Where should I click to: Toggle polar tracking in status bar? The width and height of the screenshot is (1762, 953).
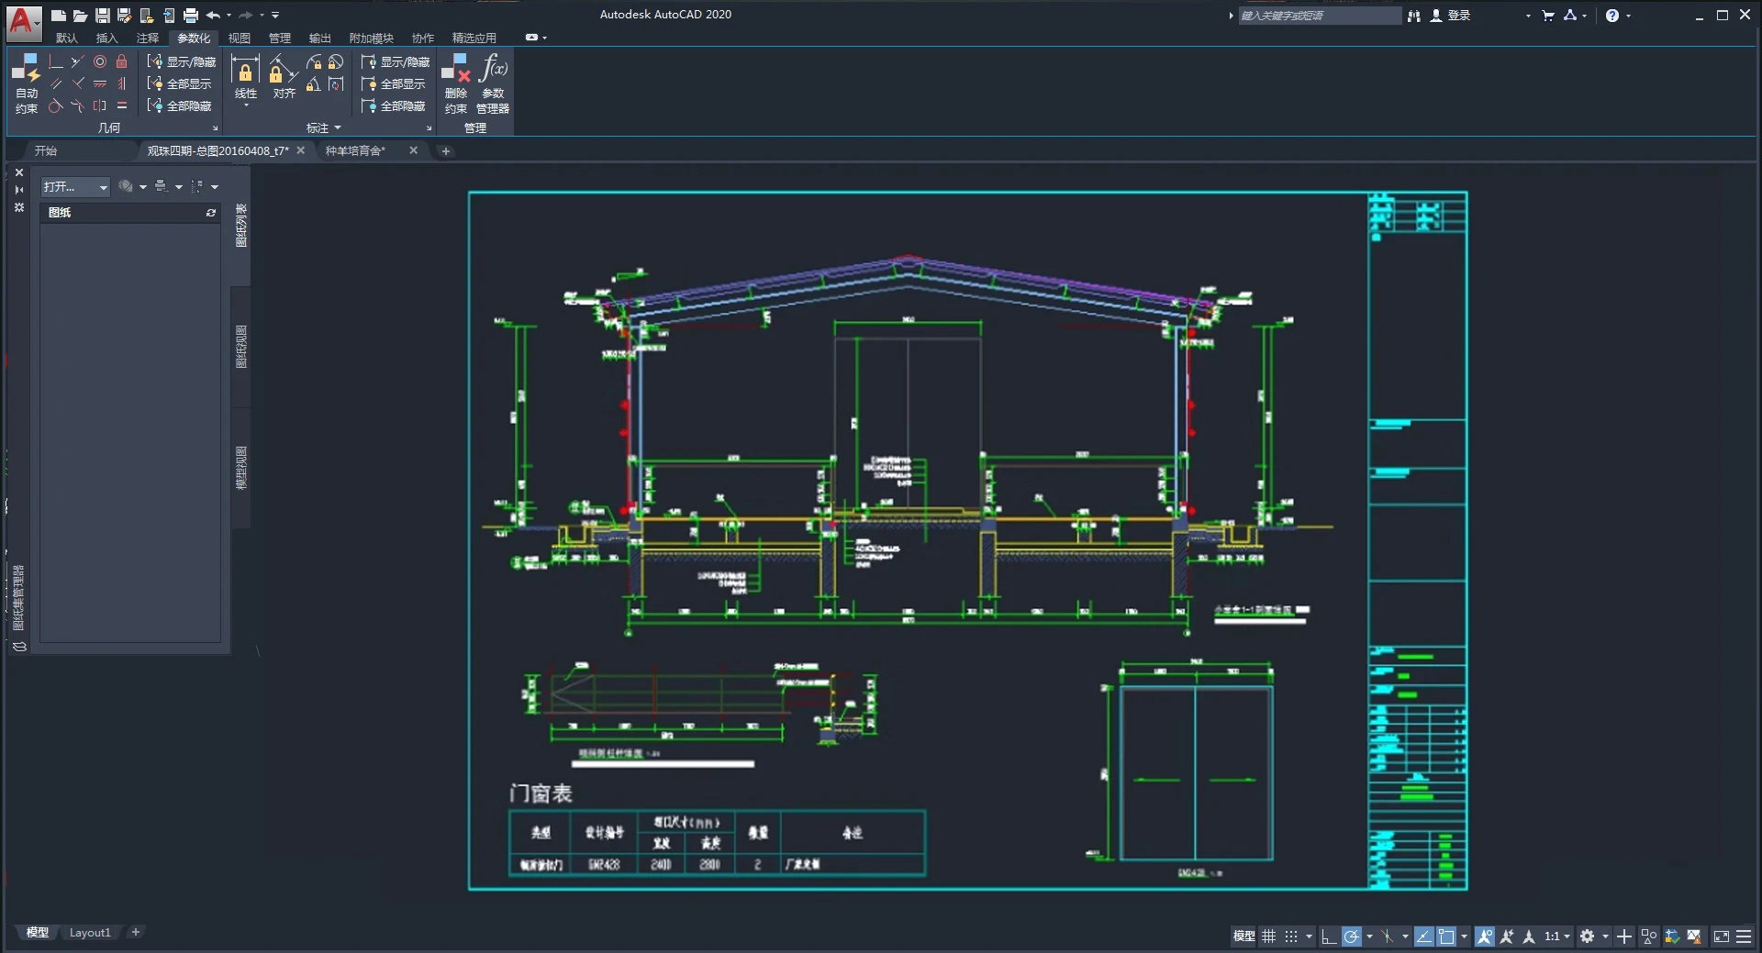1352,936
